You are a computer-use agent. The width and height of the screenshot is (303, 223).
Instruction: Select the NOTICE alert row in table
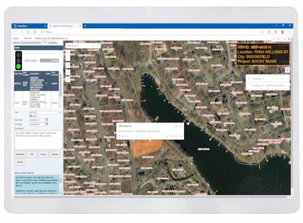coord(37,83)
